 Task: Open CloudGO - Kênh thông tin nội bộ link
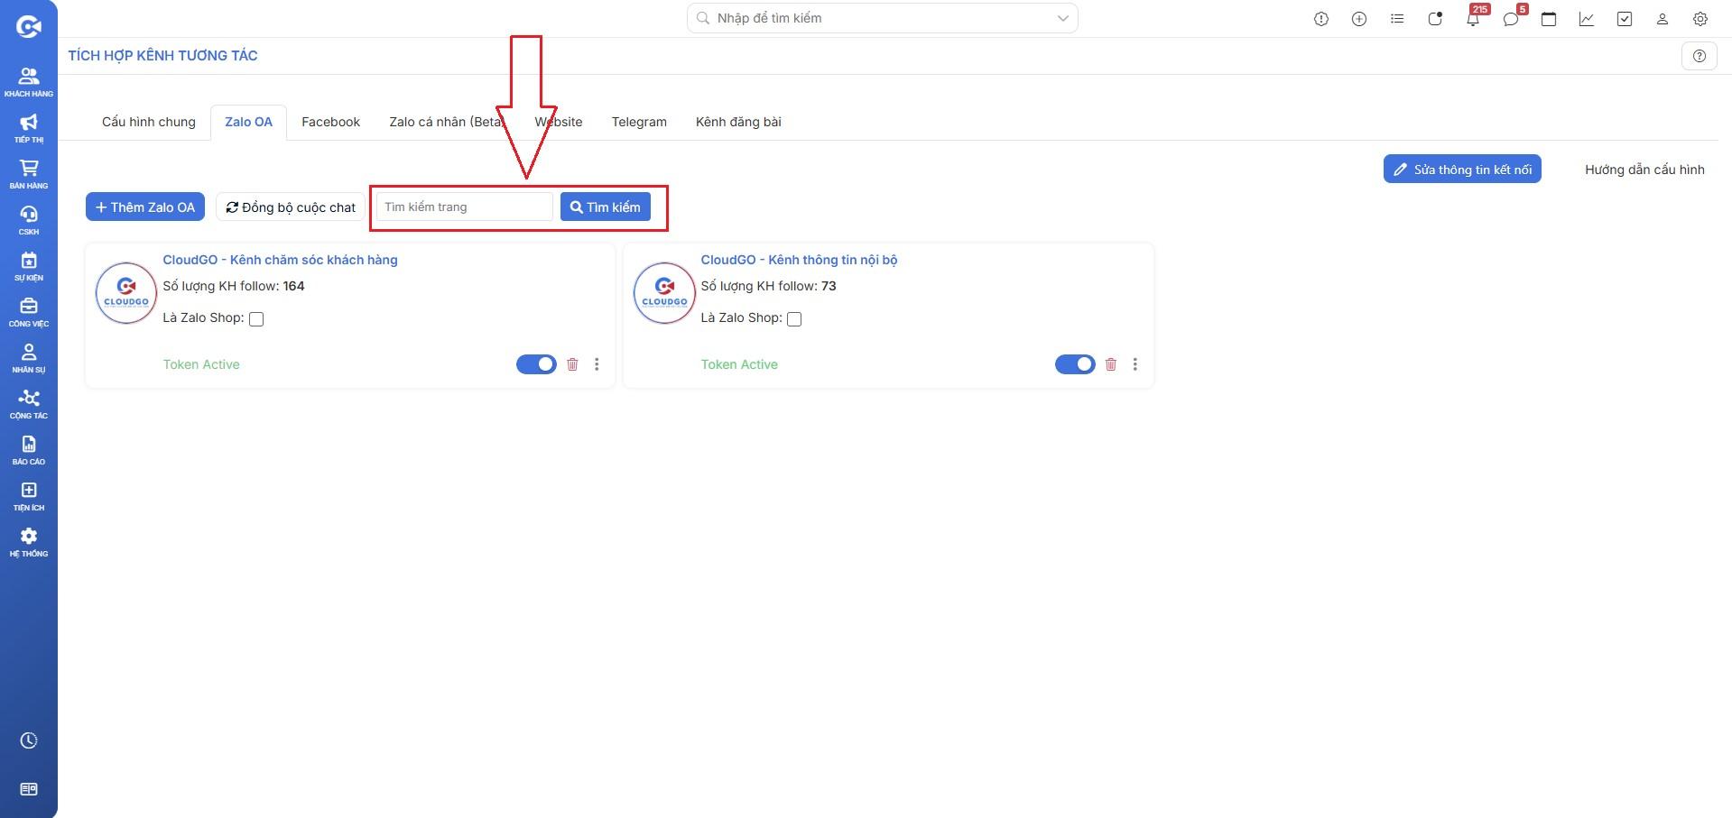point(799,260)
